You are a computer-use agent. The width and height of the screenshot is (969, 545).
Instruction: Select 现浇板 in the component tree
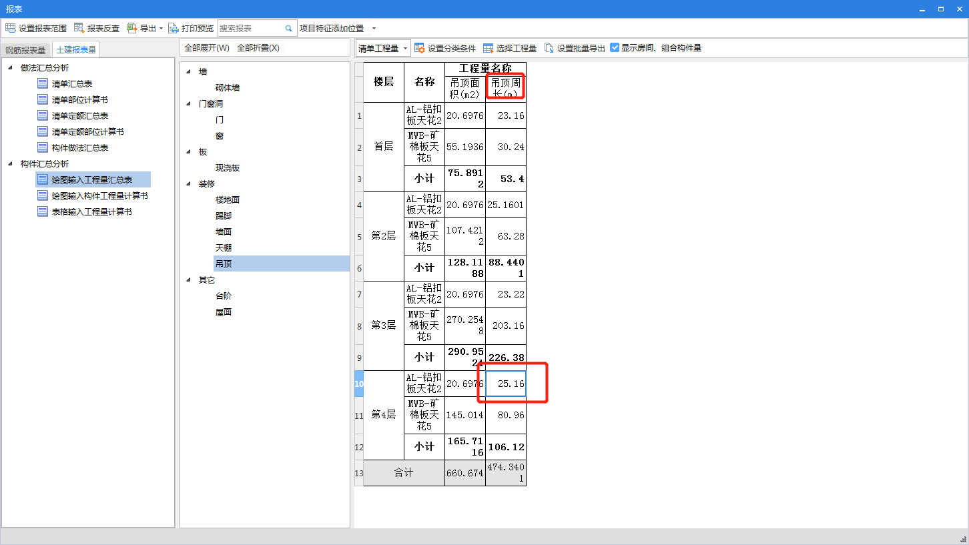(228, 167)
